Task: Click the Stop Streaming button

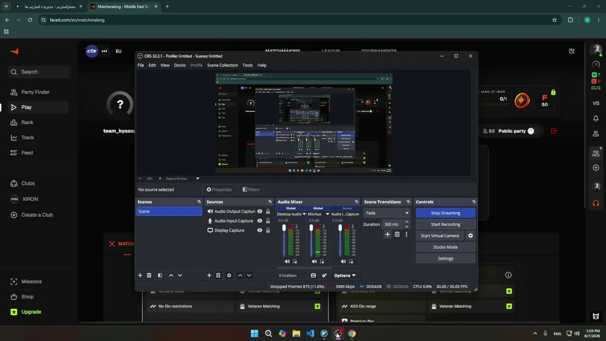Action: tap(446, 213)
